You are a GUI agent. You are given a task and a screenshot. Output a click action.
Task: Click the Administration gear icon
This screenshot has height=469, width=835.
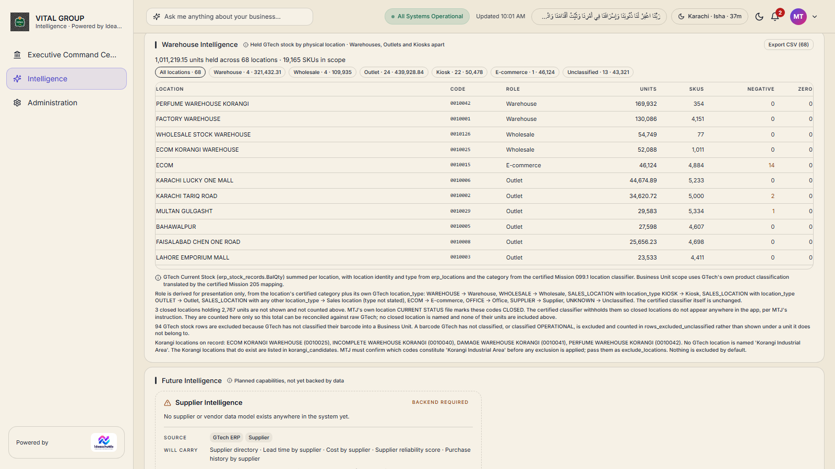coord(17,103)
